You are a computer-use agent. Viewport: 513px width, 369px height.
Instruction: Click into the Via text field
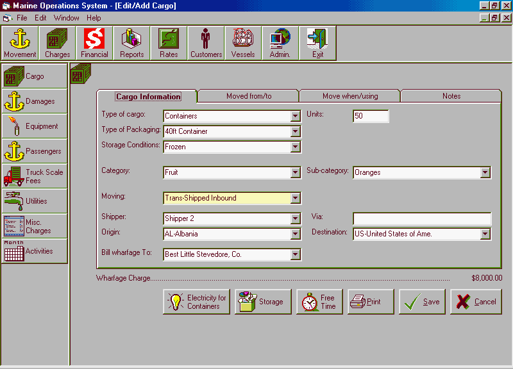(421, 218)
